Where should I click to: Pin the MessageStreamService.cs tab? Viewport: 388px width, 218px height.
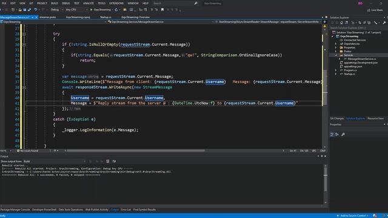tap(32, 18)
